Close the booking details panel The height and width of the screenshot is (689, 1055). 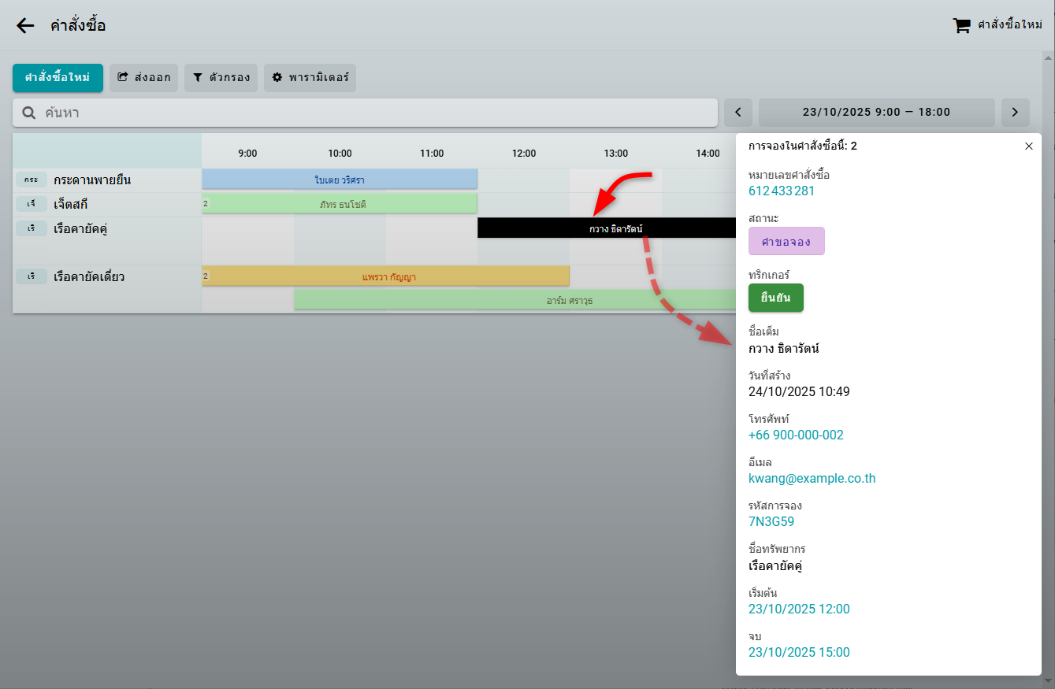pyautogui.click(x=1028, y=146)
